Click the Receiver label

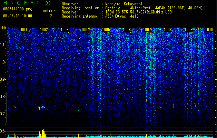[70, 12]
